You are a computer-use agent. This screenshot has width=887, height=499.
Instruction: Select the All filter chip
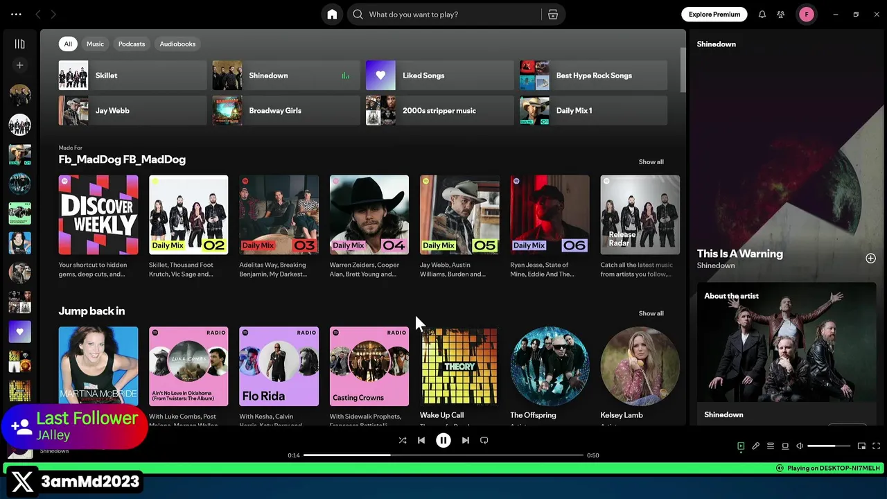point(68,44)
